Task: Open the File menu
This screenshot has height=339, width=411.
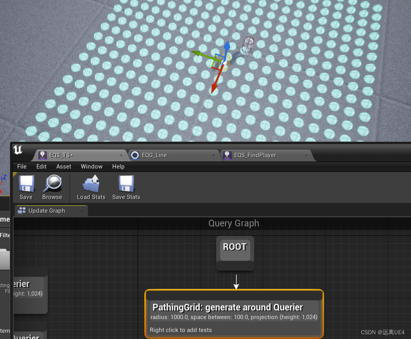Action: 22,167
